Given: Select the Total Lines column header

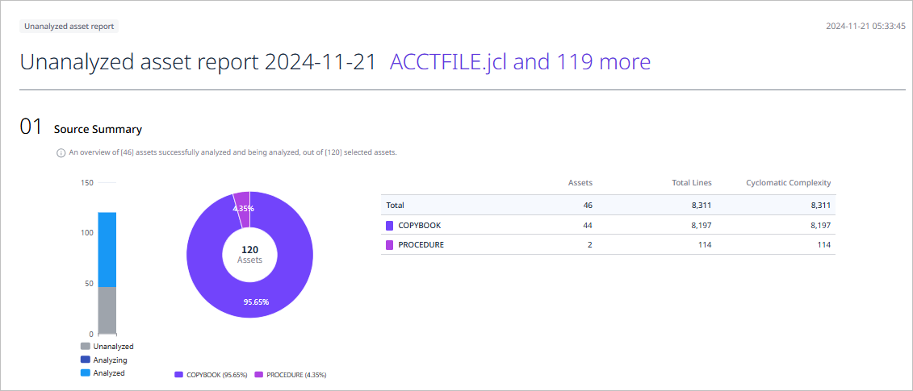Looking at the screenshot, I should (690, 183).
